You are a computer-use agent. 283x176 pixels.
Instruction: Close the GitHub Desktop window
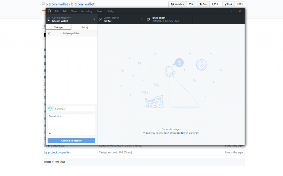click(240, 11)
